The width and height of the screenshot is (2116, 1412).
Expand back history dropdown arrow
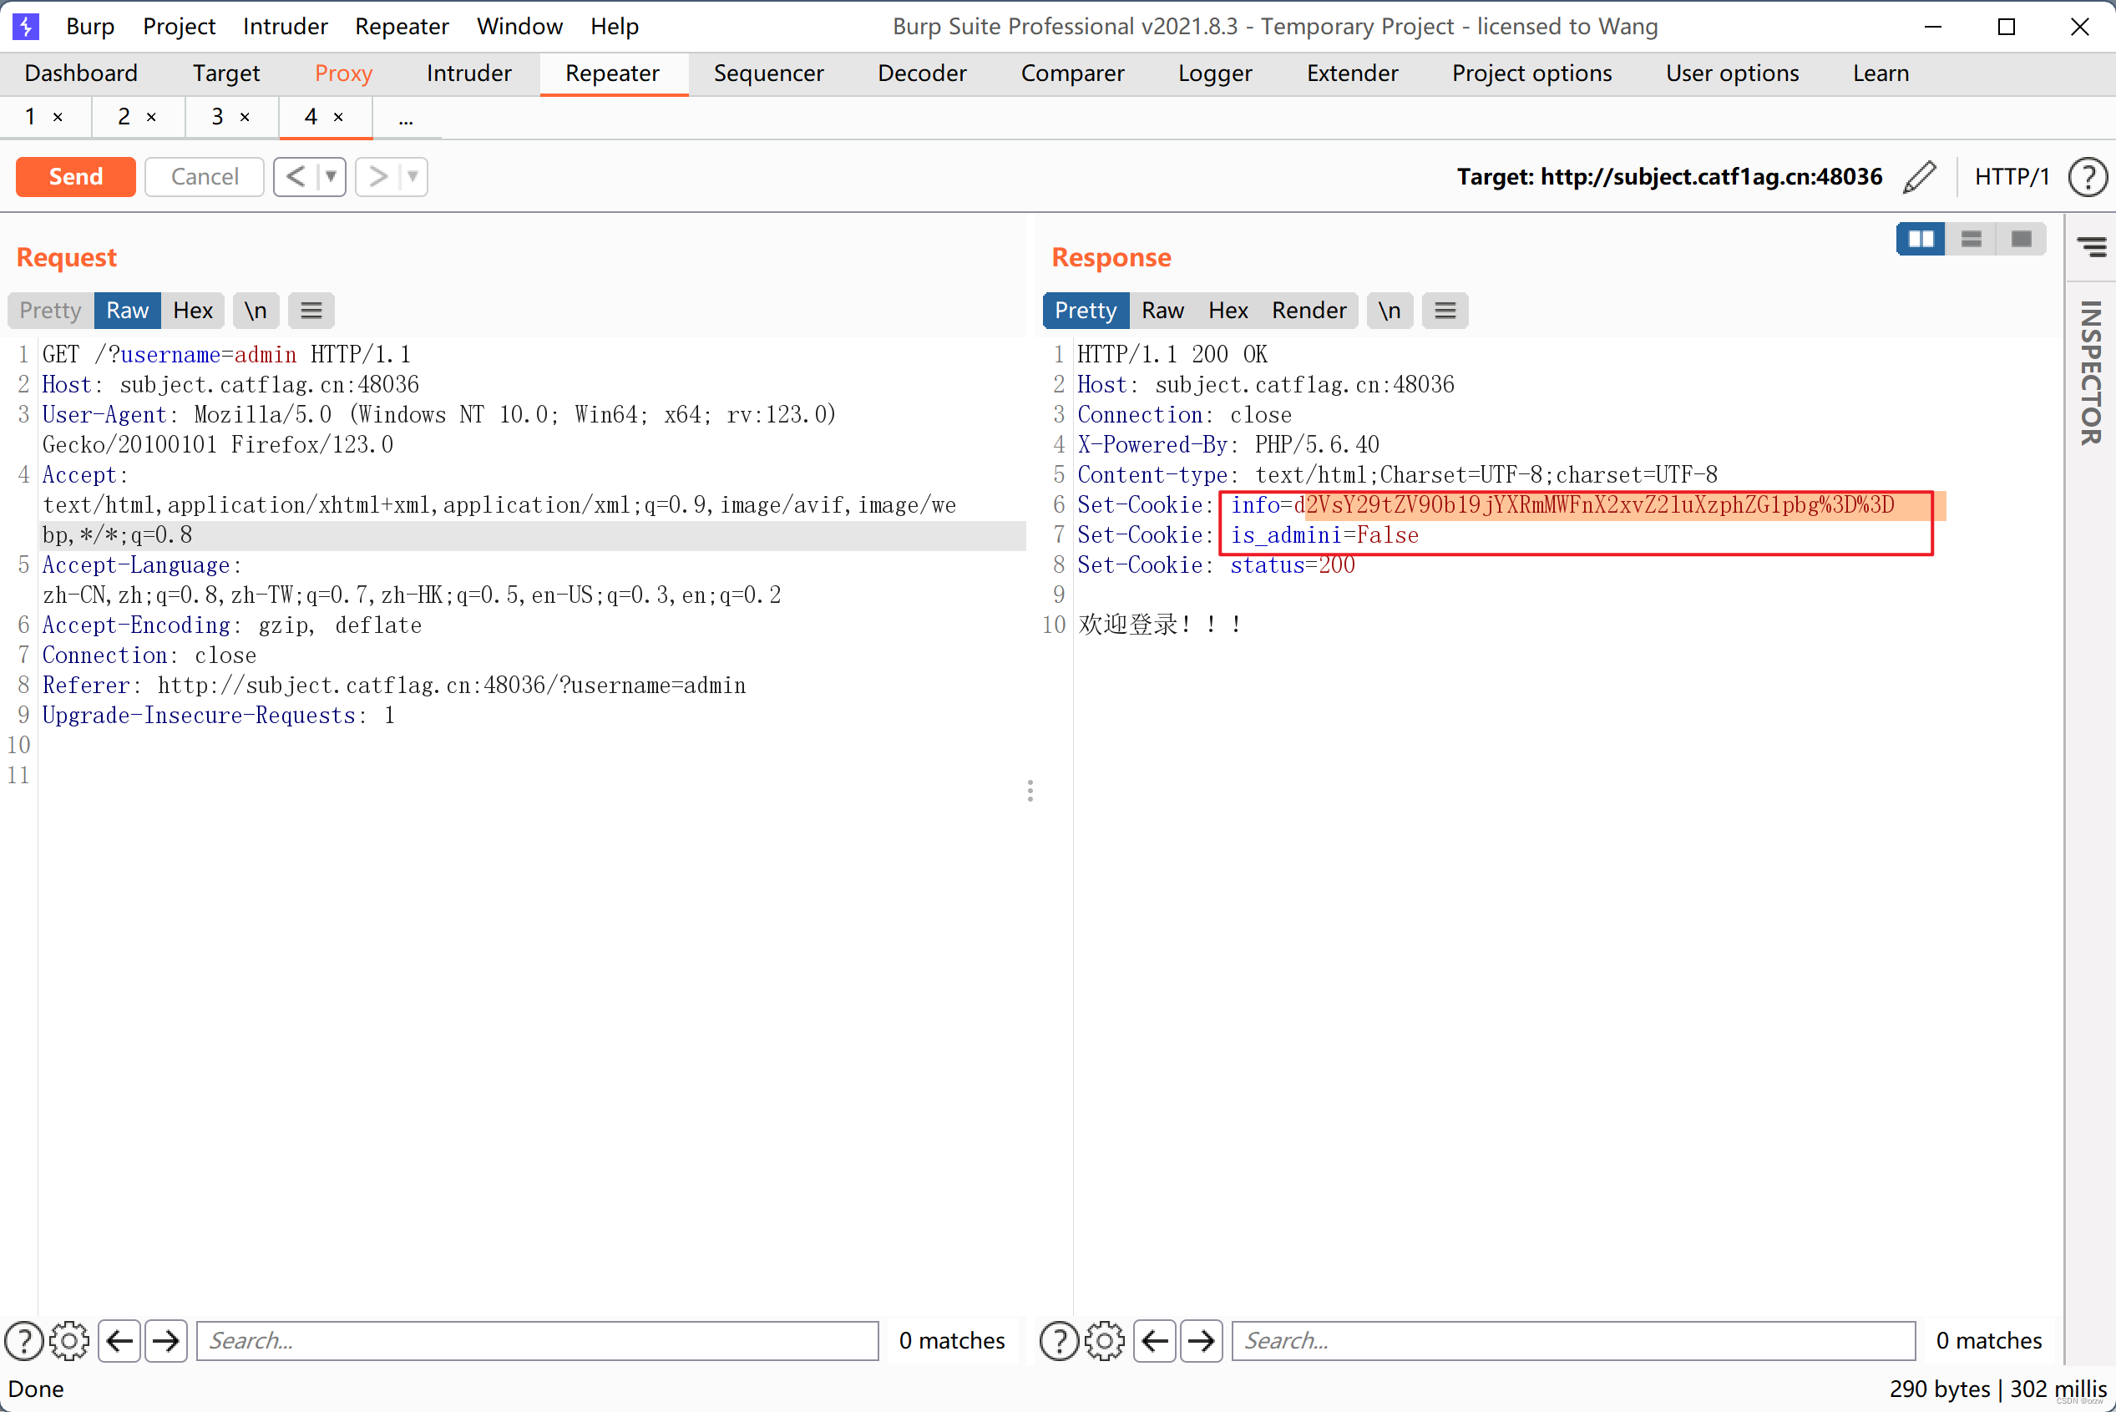332,176
